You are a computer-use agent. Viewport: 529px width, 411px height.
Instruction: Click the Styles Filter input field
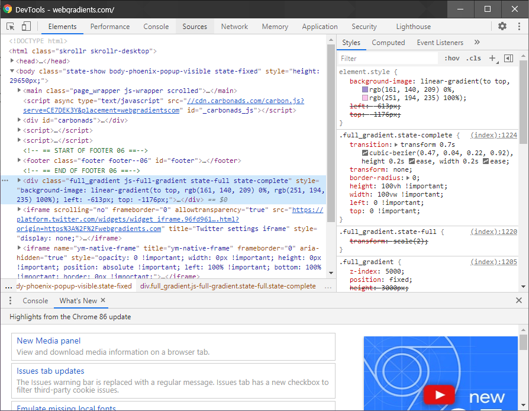[388, 59]
